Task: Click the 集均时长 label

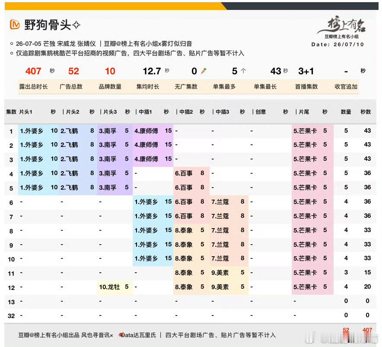Action: 148,86
